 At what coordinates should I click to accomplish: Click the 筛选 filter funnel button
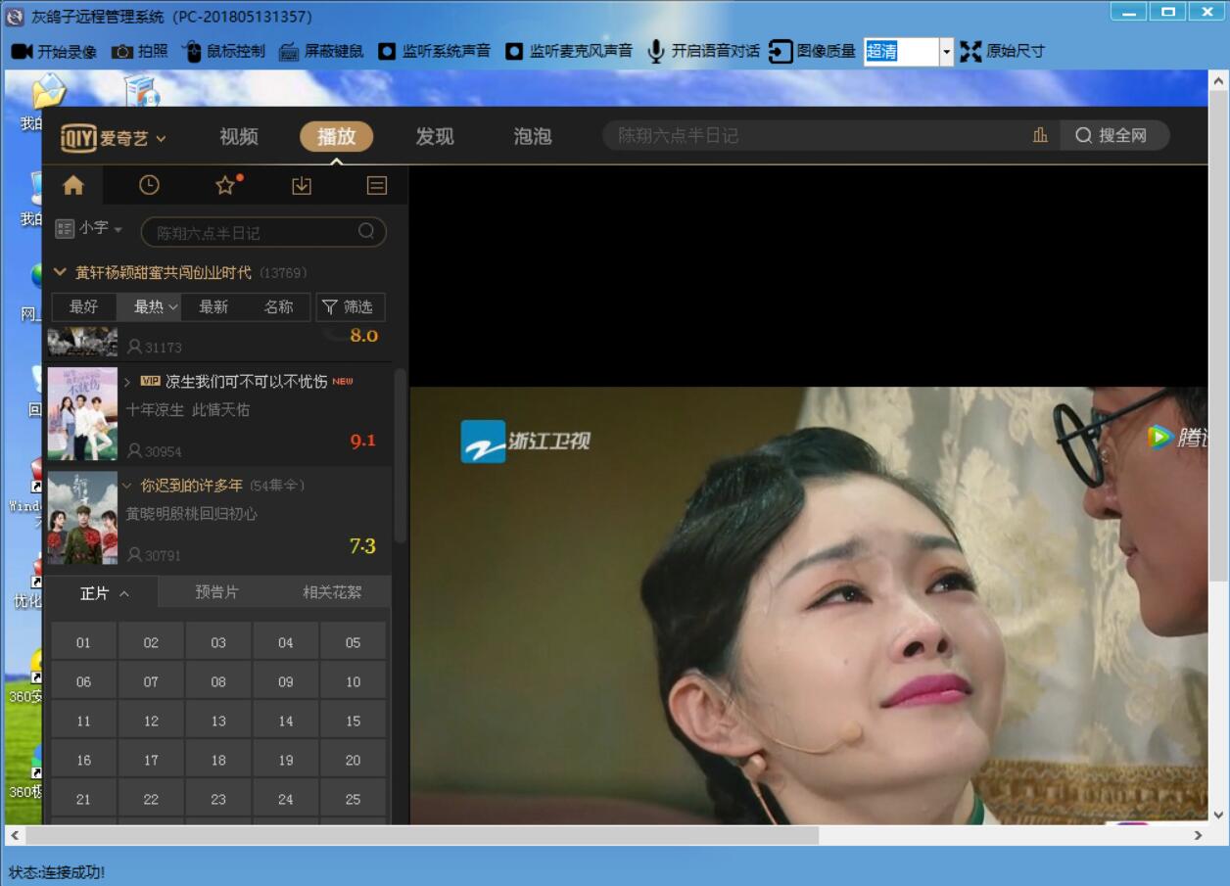350,306
